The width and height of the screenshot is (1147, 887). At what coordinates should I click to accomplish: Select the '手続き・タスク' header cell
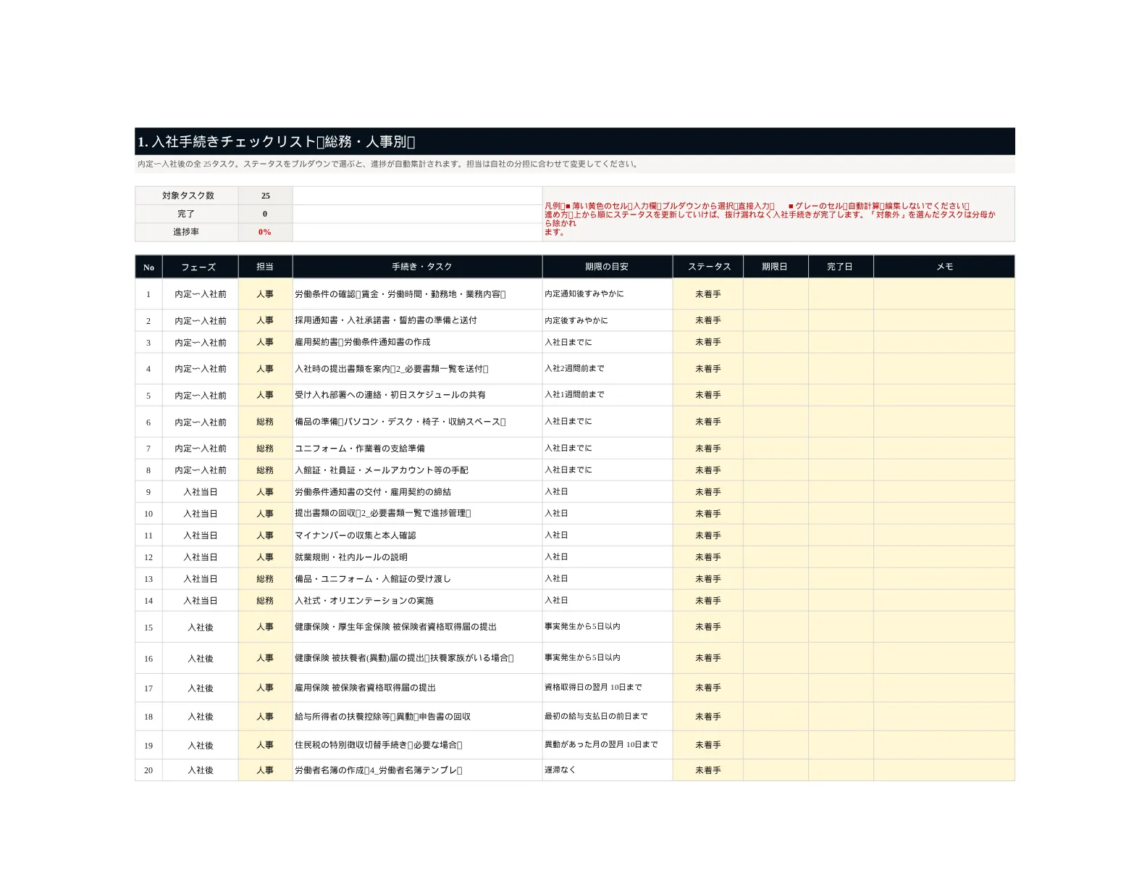[417, 267]
